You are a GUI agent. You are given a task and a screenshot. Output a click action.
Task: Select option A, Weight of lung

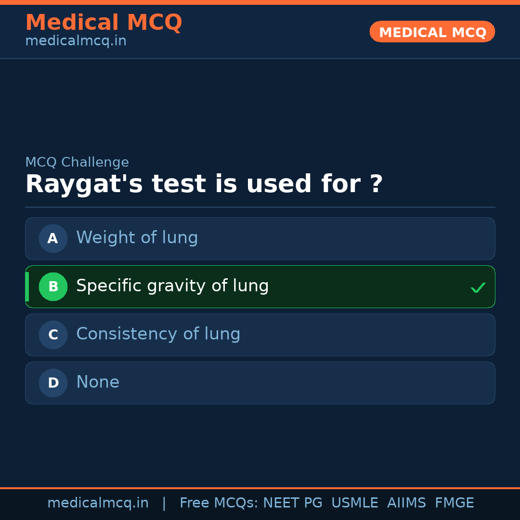(x=260, y=238)
